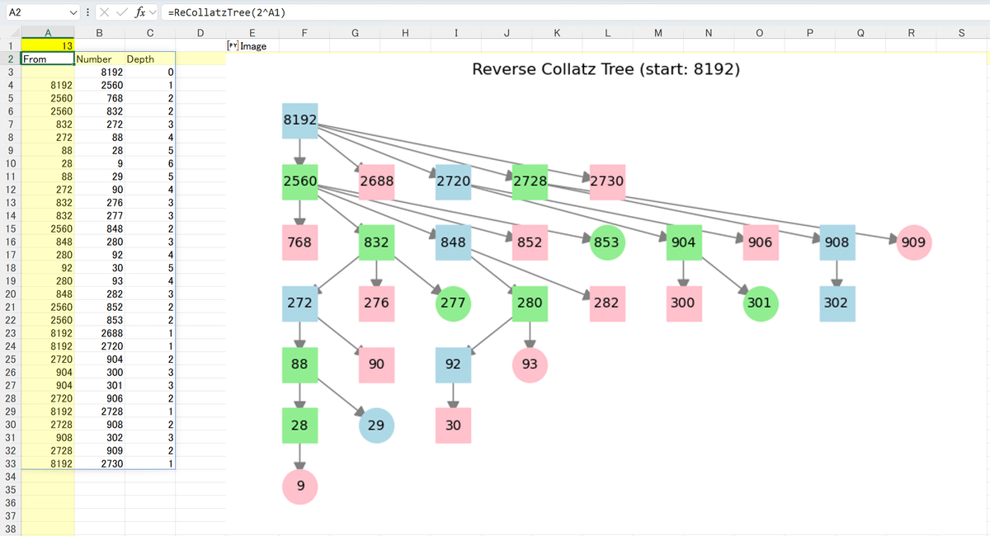The image size is (990, 536).
Task: Click the pink 906 node
Action: point(760,242)
